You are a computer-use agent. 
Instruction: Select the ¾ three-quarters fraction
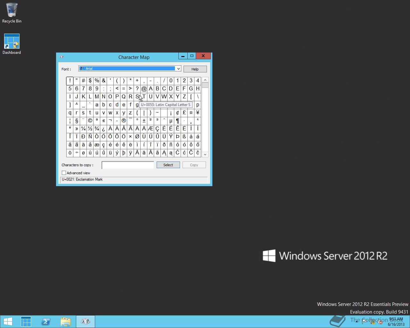coord(97,129)
